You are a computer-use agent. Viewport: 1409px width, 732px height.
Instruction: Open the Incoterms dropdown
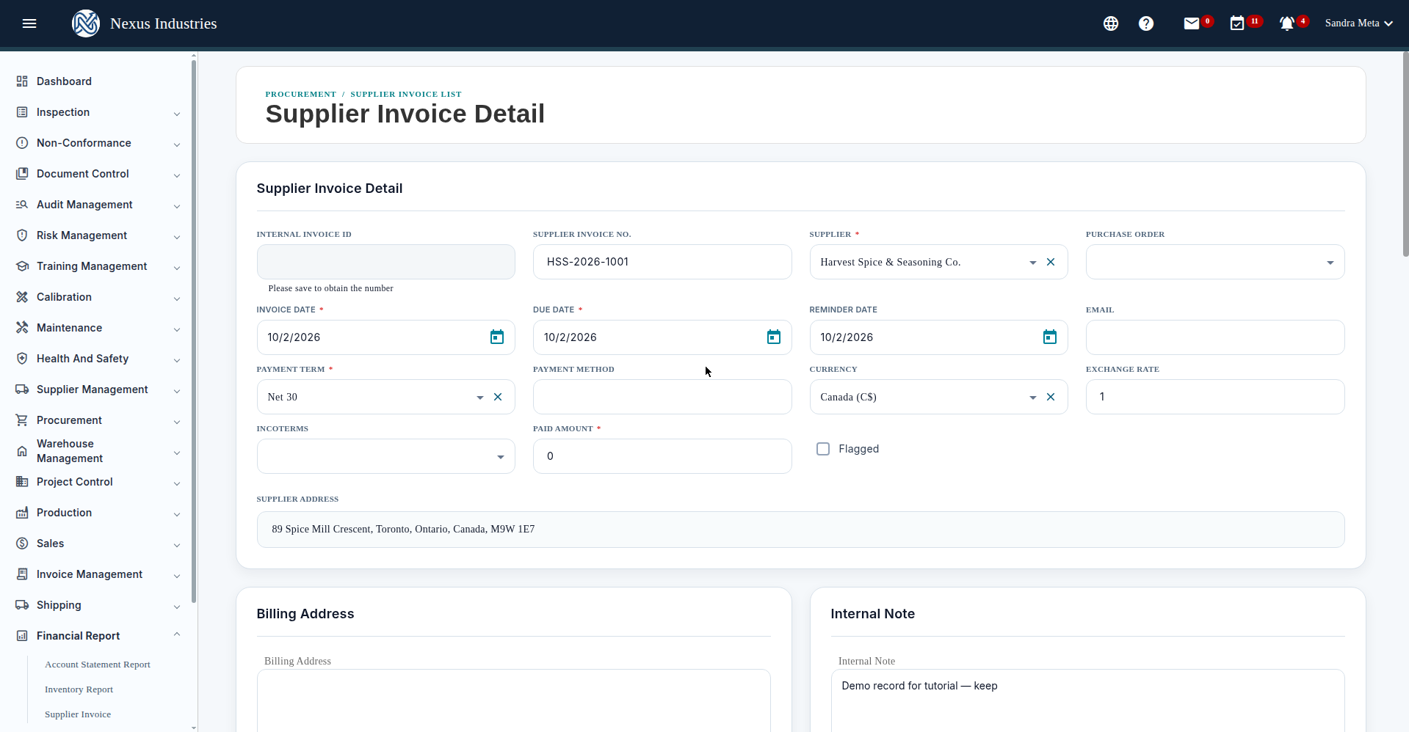click(386, 456)
